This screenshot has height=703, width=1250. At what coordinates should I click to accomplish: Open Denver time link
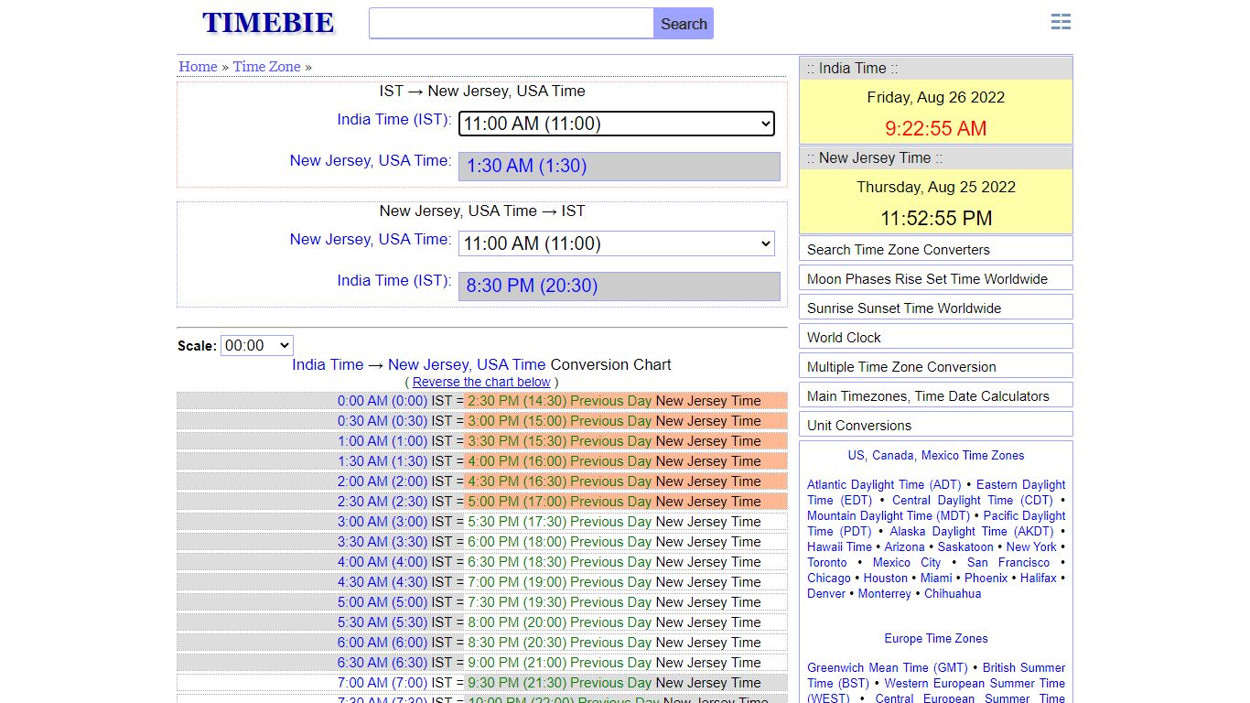pyautogui.click(x=827, y=593)
